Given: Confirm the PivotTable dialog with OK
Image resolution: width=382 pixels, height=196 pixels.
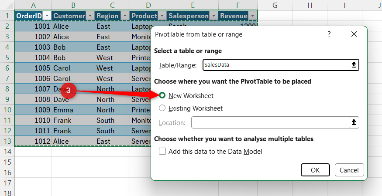Looking at the screenshot, I should click(315, 170).
